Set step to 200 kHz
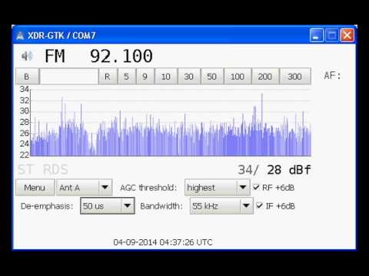This screenshot has height=276, width=369. 265,77
